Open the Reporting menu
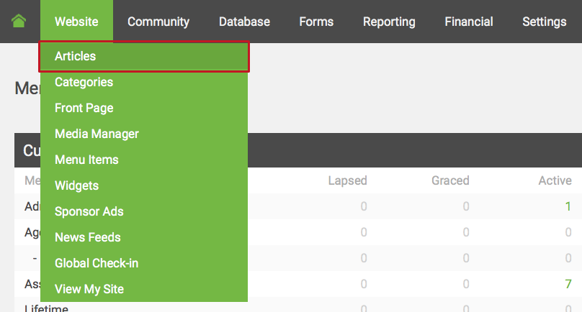The width and height of the screenshot is (582, 312). coord(389,22)
